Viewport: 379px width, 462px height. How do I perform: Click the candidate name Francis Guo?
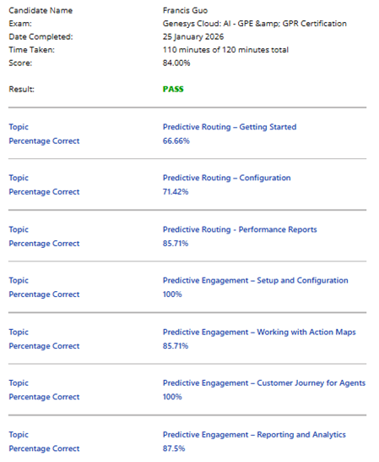185,11
